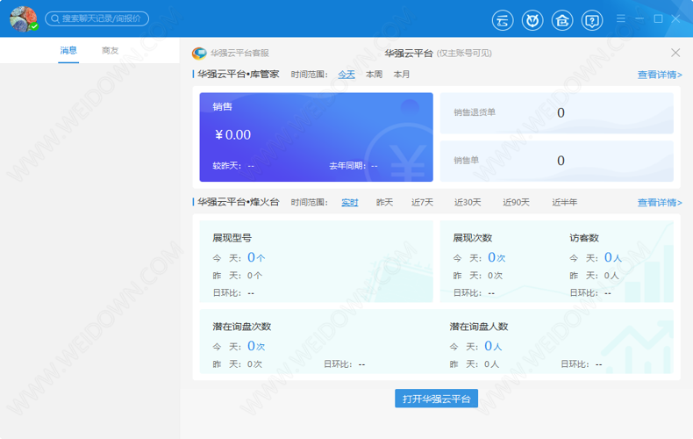Switch to the 商友 tab
693x439 pixels.
pos(111,51)
